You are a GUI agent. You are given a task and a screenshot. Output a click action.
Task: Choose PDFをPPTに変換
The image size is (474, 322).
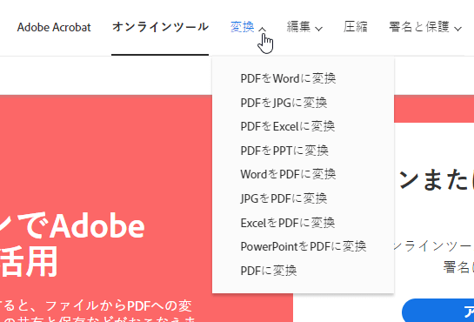point(284,151)
